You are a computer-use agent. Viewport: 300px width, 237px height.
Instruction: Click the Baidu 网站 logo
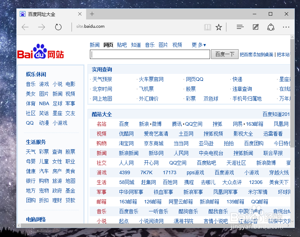(41, 51)
